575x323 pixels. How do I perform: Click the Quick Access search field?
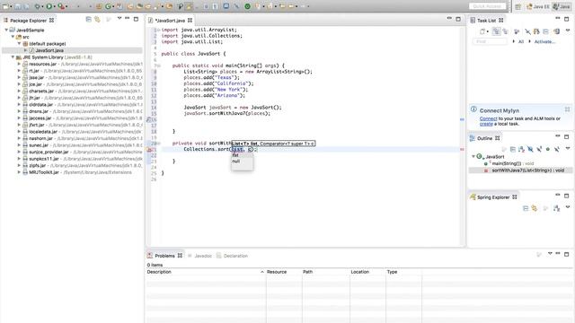487,6
